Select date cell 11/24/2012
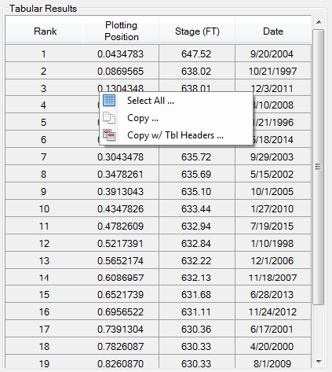The width and height of the screenshot is (332, 372). click(x=273, y=311)
